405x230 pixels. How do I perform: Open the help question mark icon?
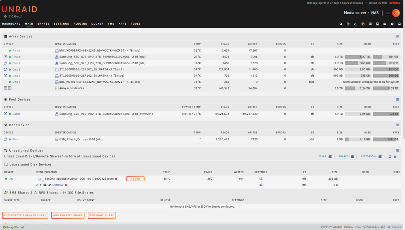(392, 24)
